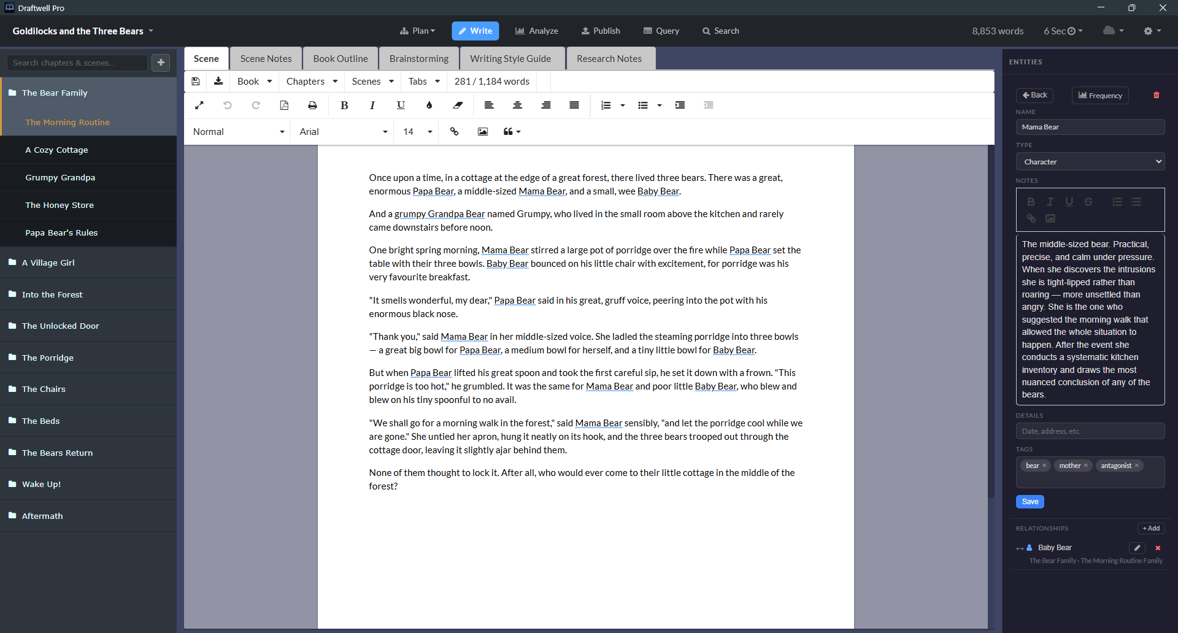Screen dimensions: 1178x633
Task: Remove the bear tag
Action: [1044, 466]
